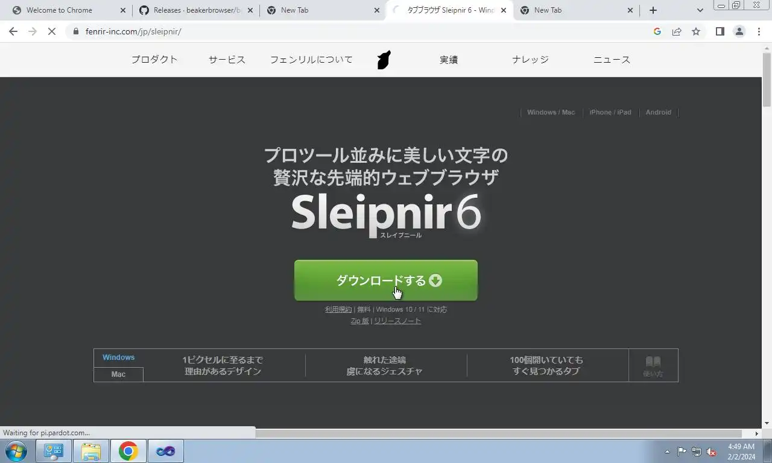Open the 利用規約 link

tap(338, 309)
